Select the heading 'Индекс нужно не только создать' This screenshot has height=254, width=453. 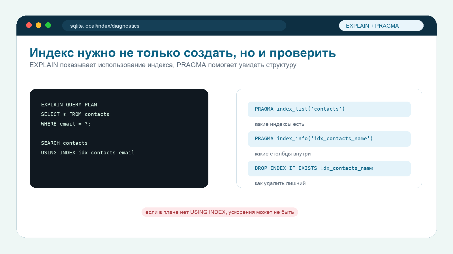click(x=183, y=53)
